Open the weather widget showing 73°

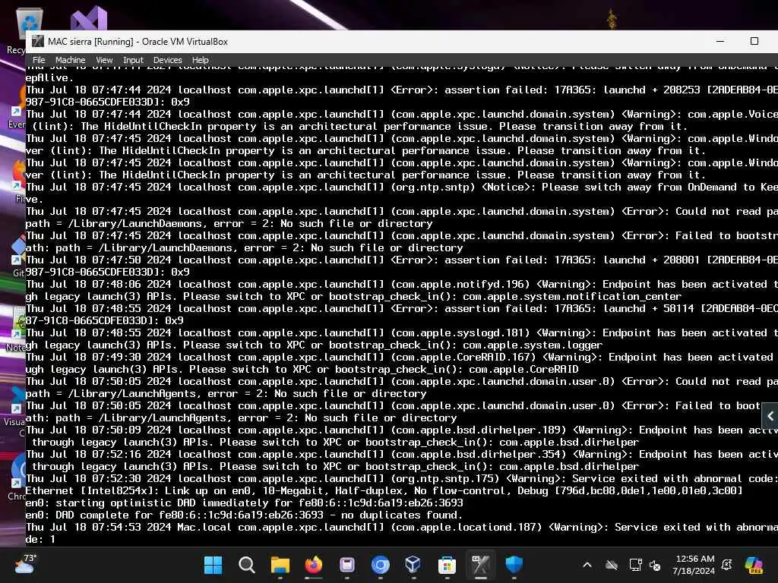point(25,564)
